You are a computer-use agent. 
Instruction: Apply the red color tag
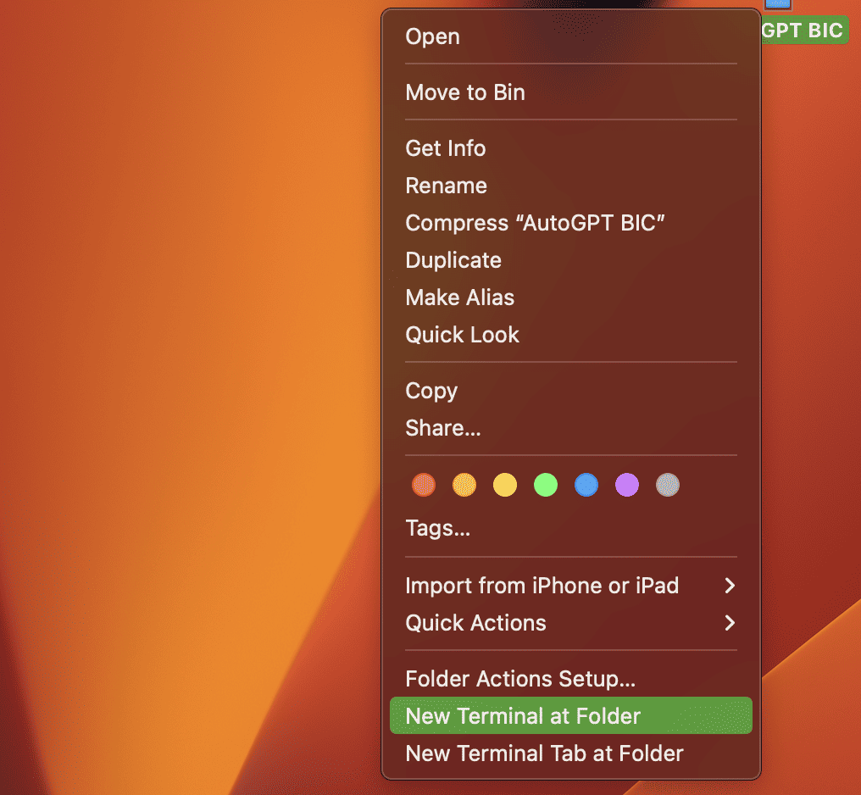(x=424, y=485)
